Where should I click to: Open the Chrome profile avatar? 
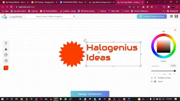click(173, 7)
